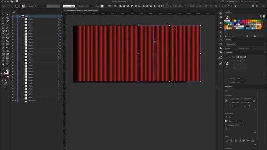267x150 pixels.
Task: Select the Pen tool
Action: [3, 21]
